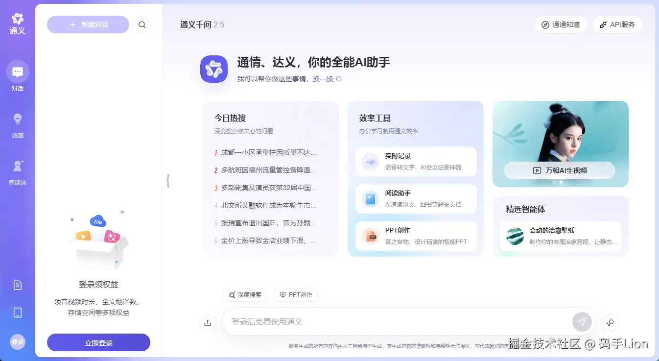Click the 立即登录 login button
The width and height of the screenshot is (659, 361).
(98, 343)
